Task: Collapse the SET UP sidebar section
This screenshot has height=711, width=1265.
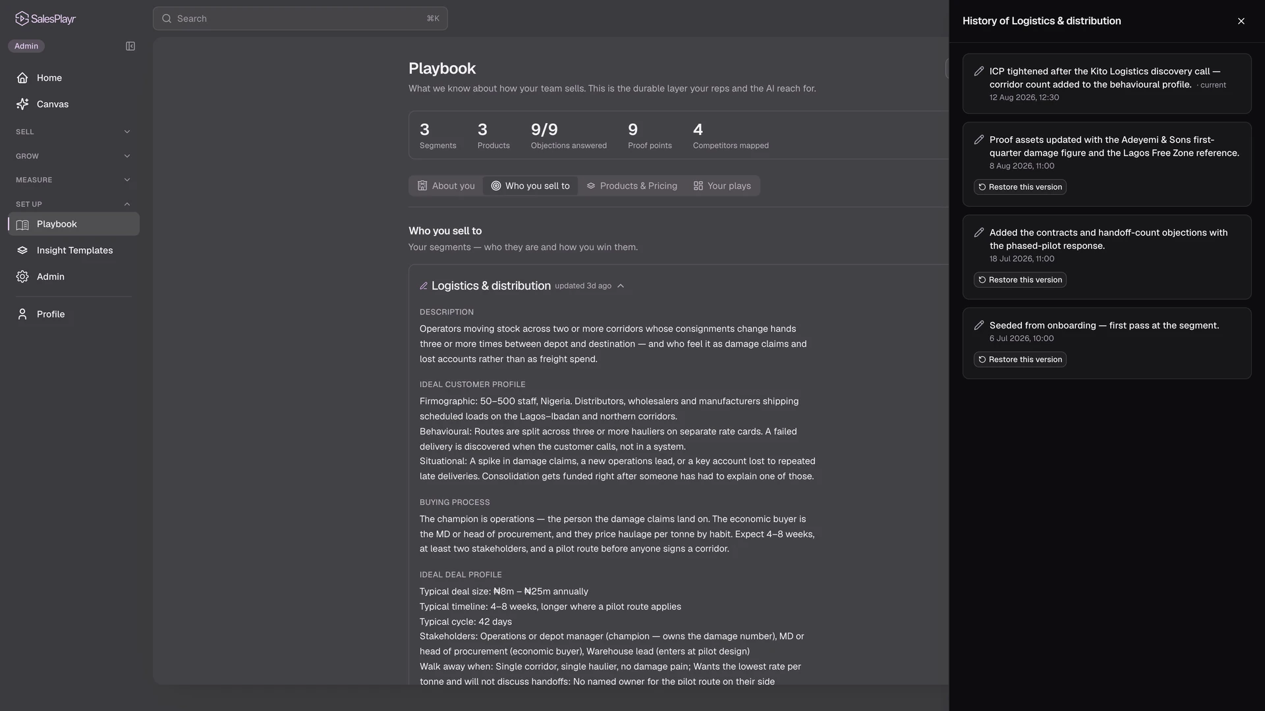Action: [x=73, y=204]
